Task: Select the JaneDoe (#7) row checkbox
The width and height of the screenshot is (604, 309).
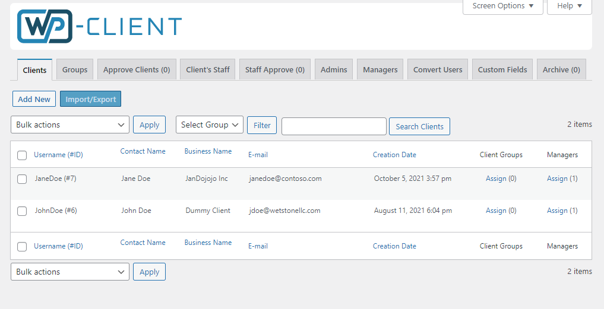Action: 22,179
